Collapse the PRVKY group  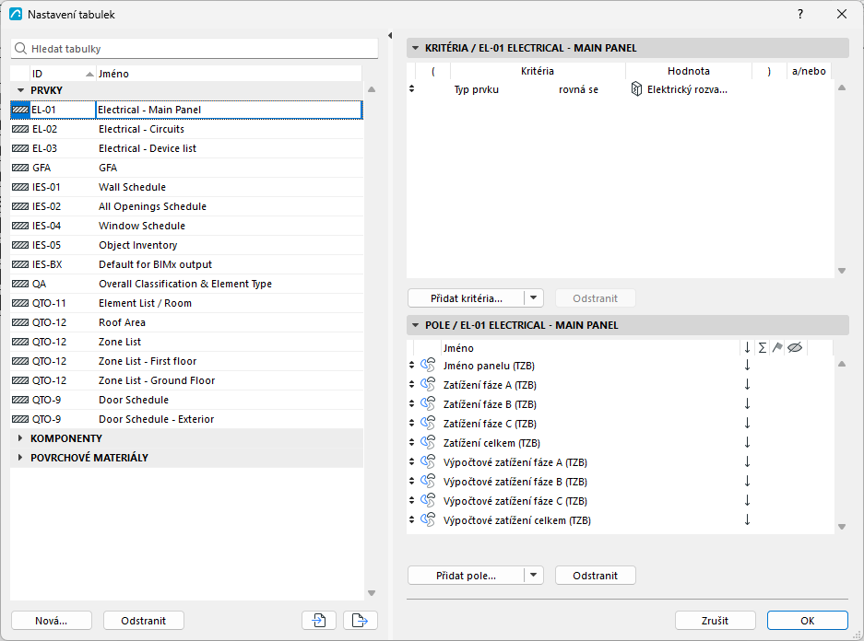tap(21, 90)
